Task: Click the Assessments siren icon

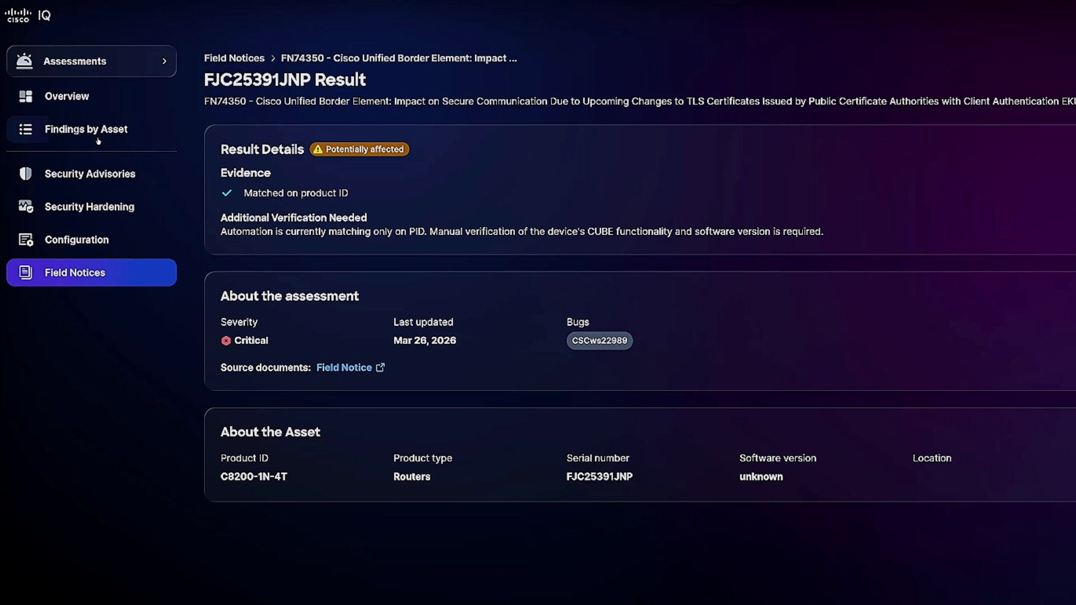Action: click(x=24, y=61)
